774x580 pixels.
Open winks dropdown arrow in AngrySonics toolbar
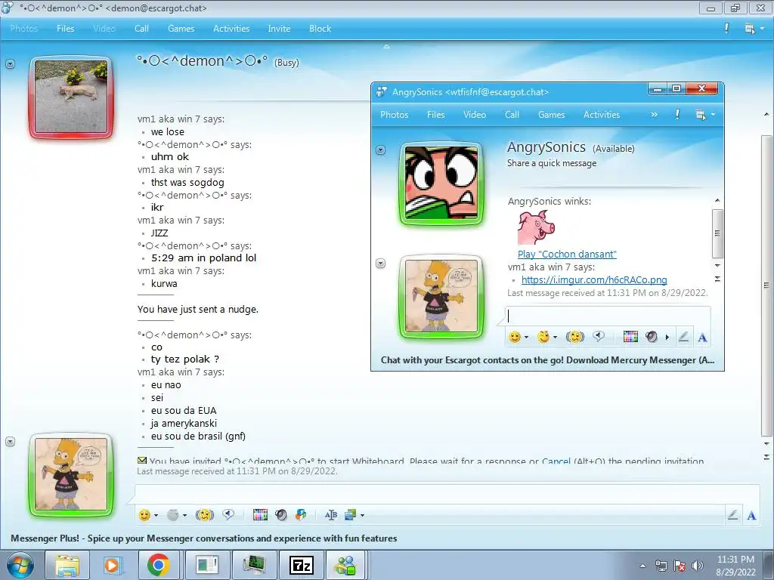(x=555, y=338)
